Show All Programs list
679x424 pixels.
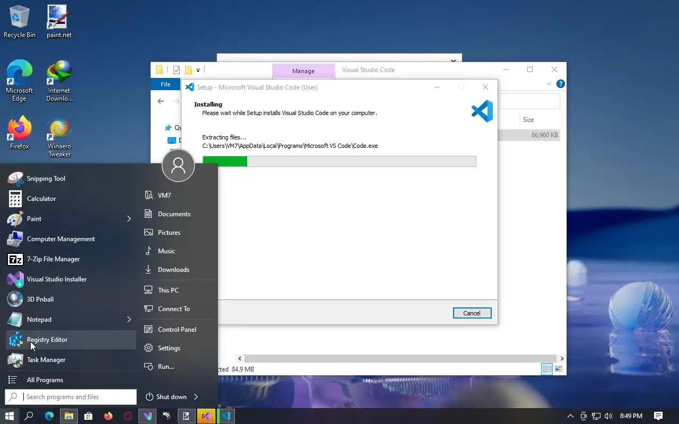coord(71,380)
